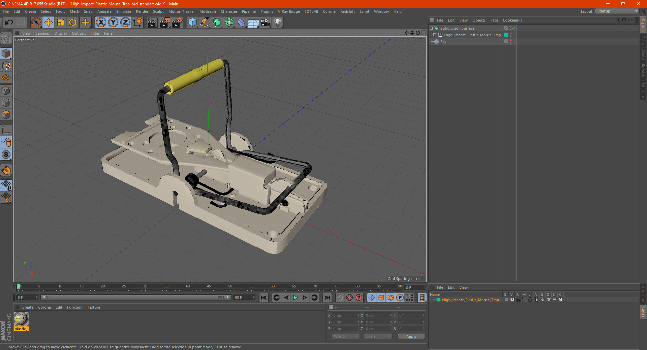The height and width of the screenshot is (350, 647).
Task: Add a Cube primitive object
Action: (192, 23)
